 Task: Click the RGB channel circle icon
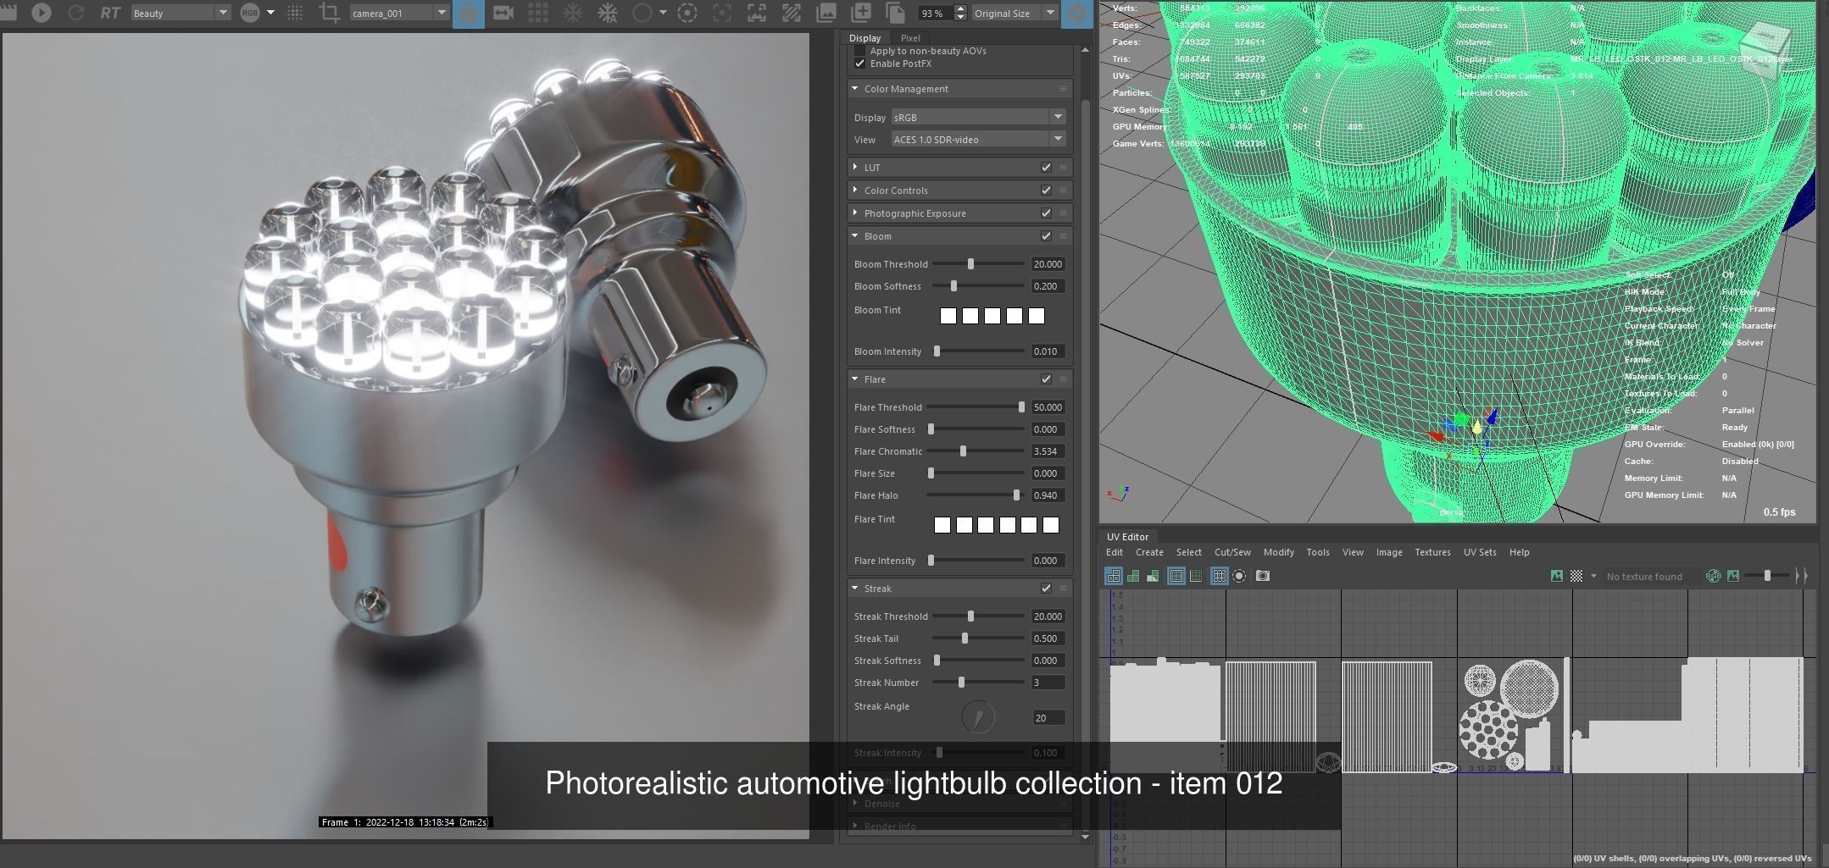point(249,13)
